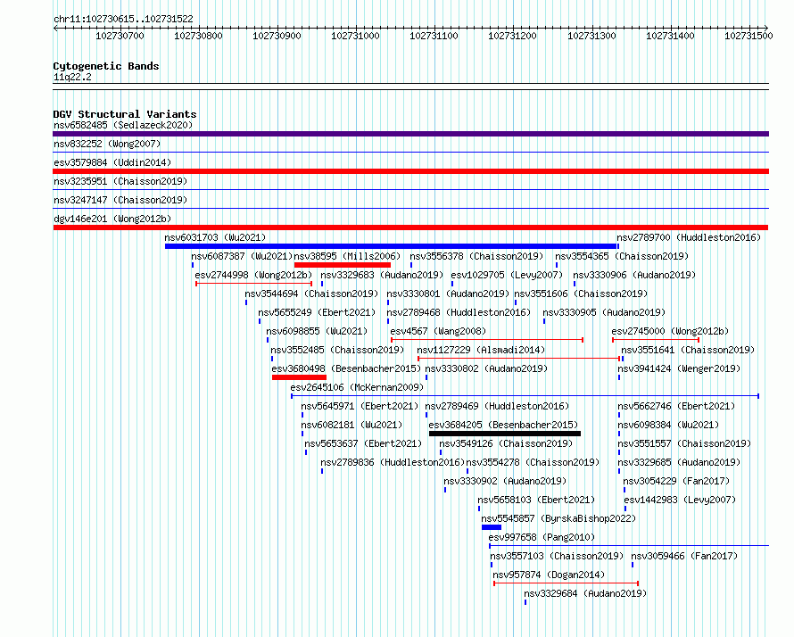Select the nsv2789700 (Huddleston2016) label
Screen dimensions: 794x637
tap(689, 237)
